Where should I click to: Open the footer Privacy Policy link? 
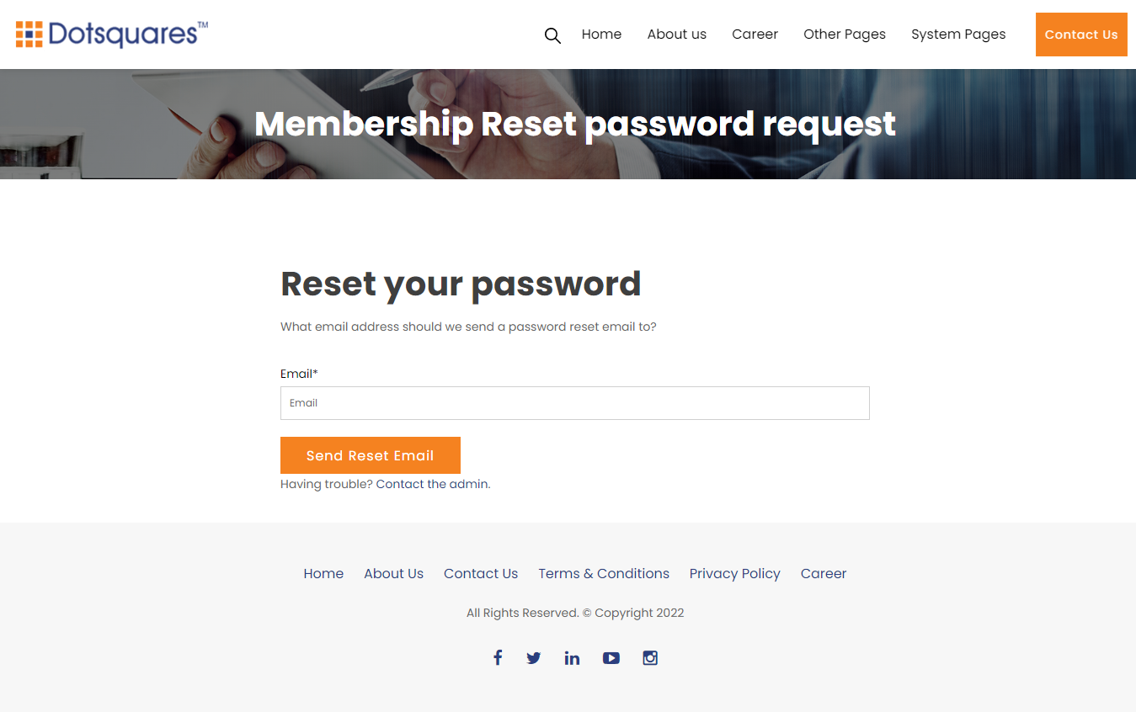coord(734,573)
